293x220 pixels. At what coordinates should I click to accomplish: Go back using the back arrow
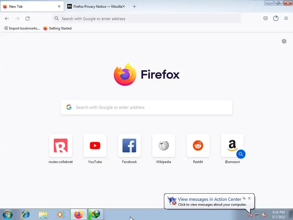click(7, 19)
